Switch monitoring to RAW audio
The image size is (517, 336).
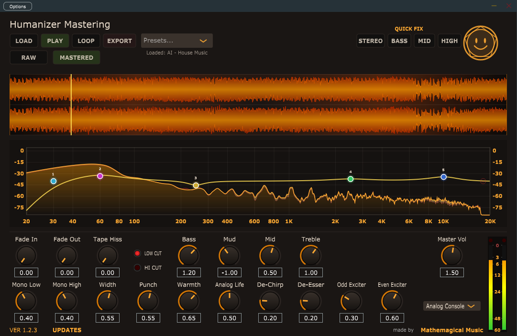pos(29,57)
